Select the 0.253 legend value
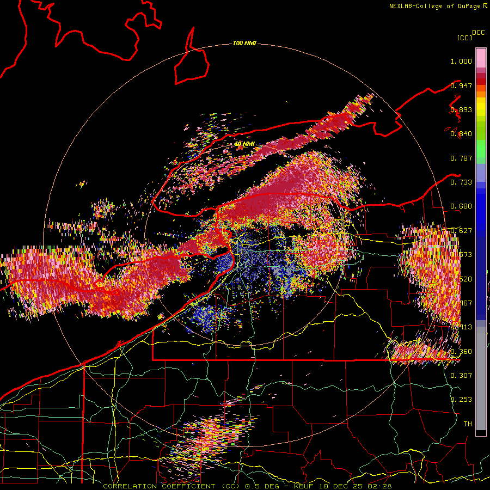This screenshot has height=490, width=490. [x=461, y=400]
